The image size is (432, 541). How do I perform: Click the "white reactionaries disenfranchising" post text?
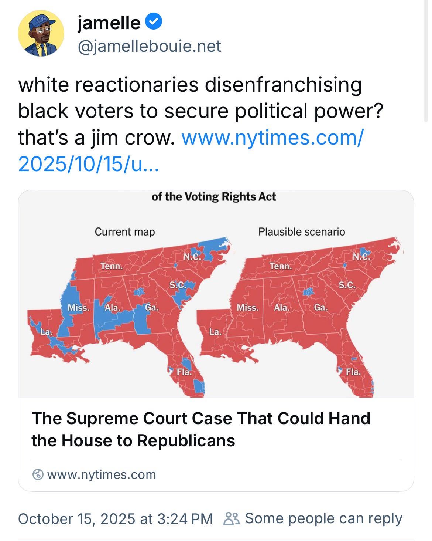pos(190,85)
